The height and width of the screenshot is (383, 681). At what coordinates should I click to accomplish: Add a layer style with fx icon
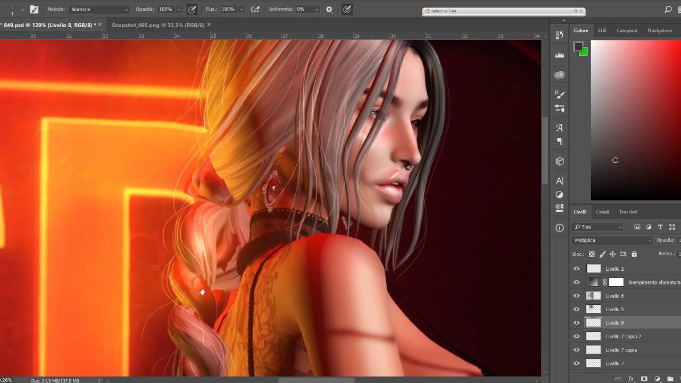click(632, 379)
